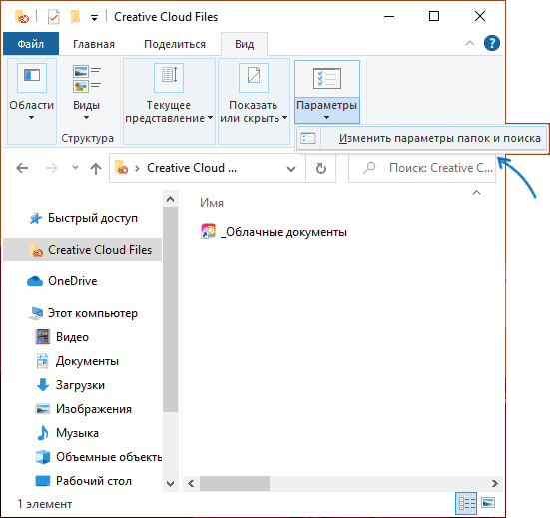
Task: Sort by the Имя column header
Action: tap(212, 203)
